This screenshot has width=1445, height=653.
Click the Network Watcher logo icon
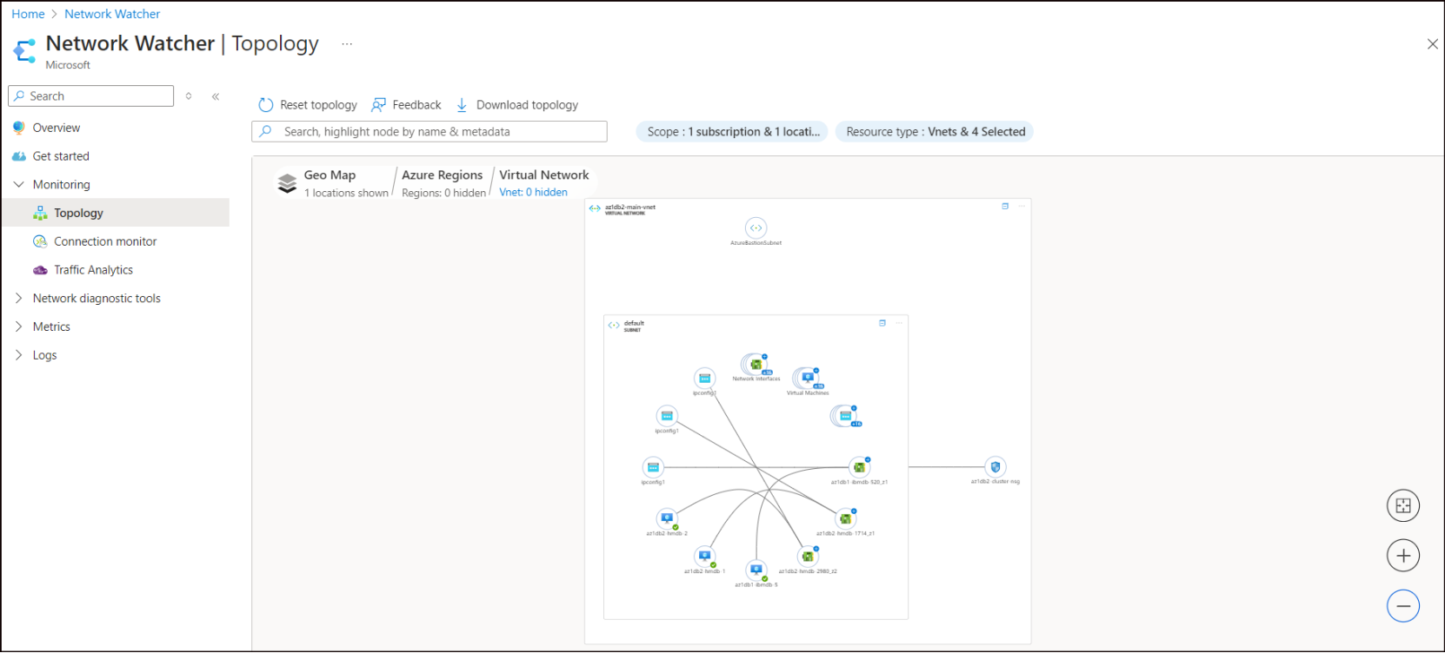24,50
